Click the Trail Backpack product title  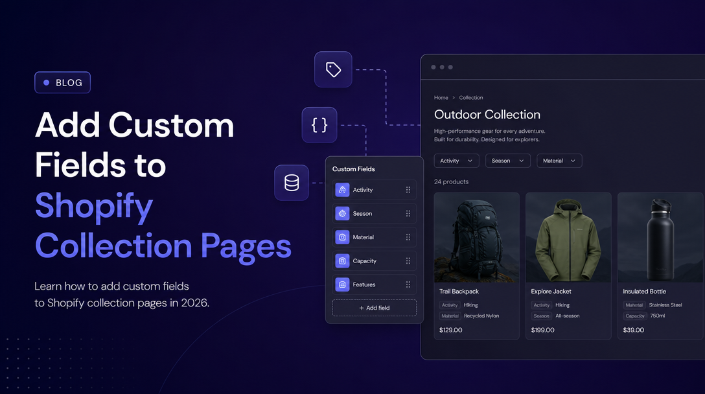pyautogui.click(x=459, y=292)
